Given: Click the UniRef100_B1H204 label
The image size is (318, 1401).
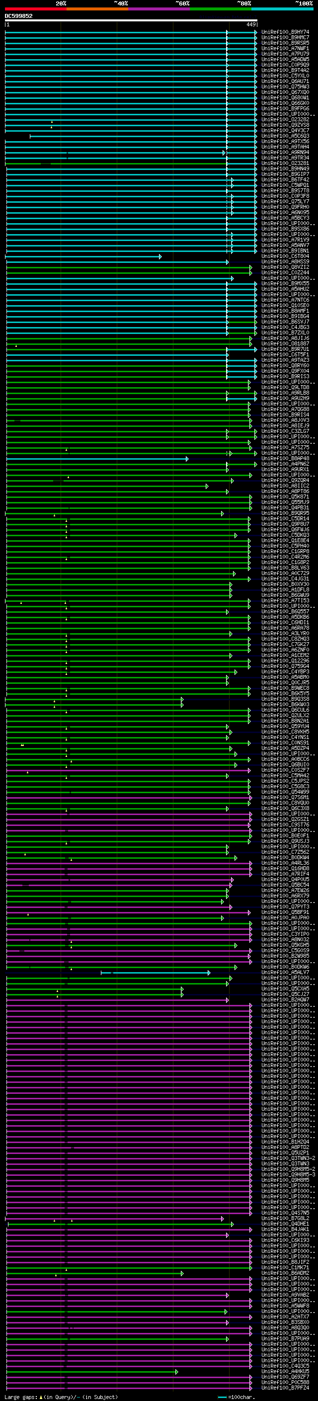Looking at the screenshot, I should pos(285,1142).
